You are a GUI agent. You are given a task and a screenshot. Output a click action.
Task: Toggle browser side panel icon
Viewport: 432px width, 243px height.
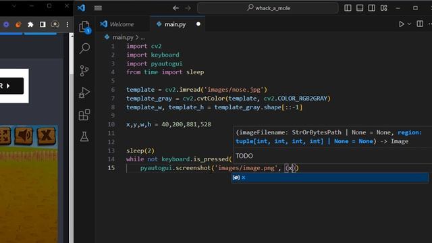tap(43, 24)
